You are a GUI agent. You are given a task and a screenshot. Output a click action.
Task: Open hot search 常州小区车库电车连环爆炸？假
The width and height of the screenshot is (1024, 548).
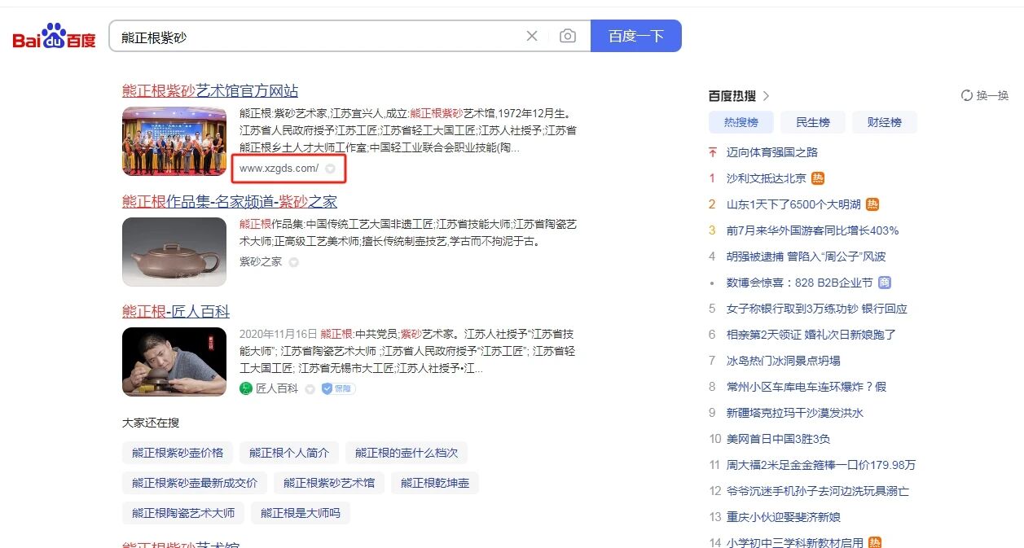tap(806, 387)
